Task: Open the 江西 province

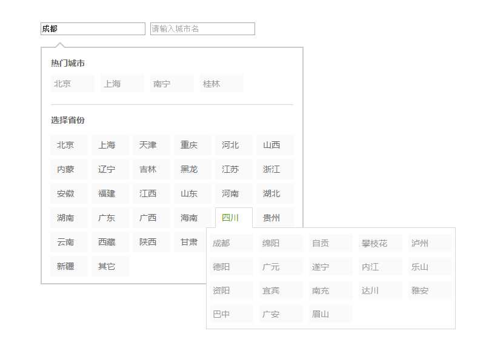Action: click(151, 193)
